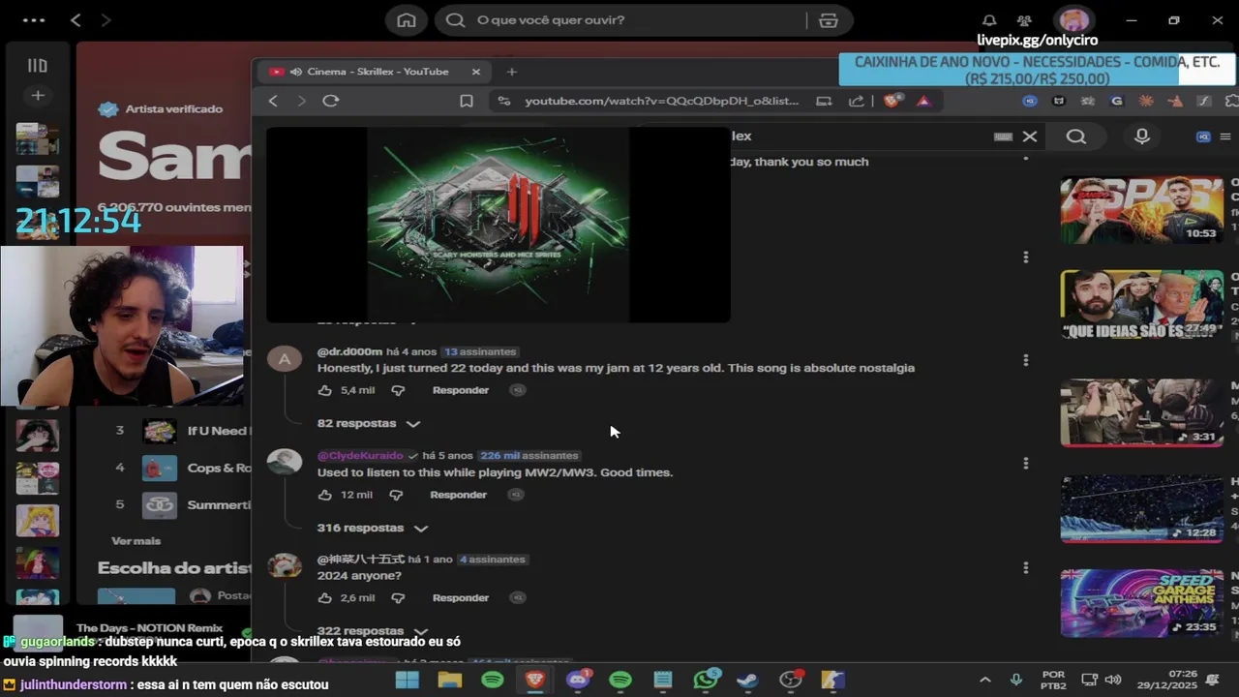Open YouTube on-screen keyboard icon
Viewport: 1239px width, 697px height.
coord(1003,136)
